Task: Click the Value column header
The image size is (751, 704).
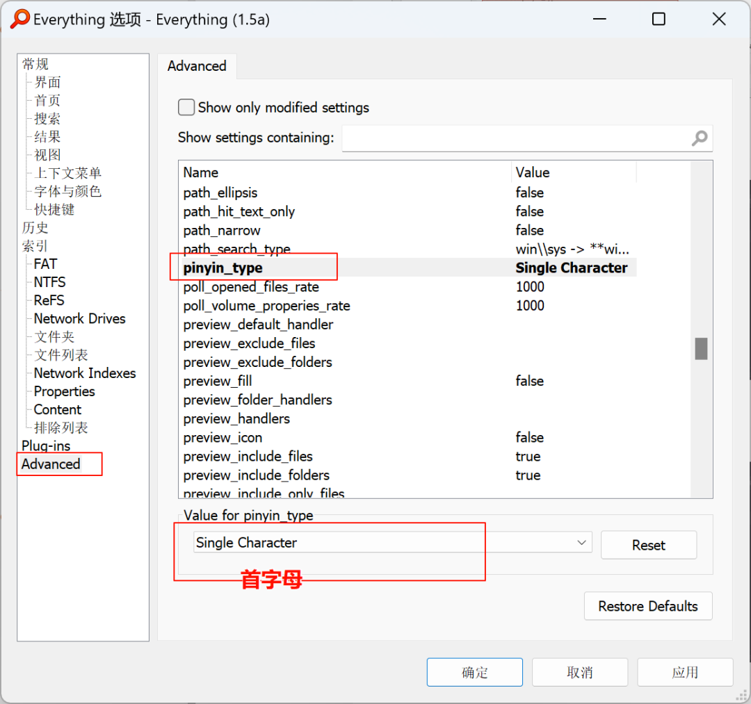Action: click(x=574, y=172)
